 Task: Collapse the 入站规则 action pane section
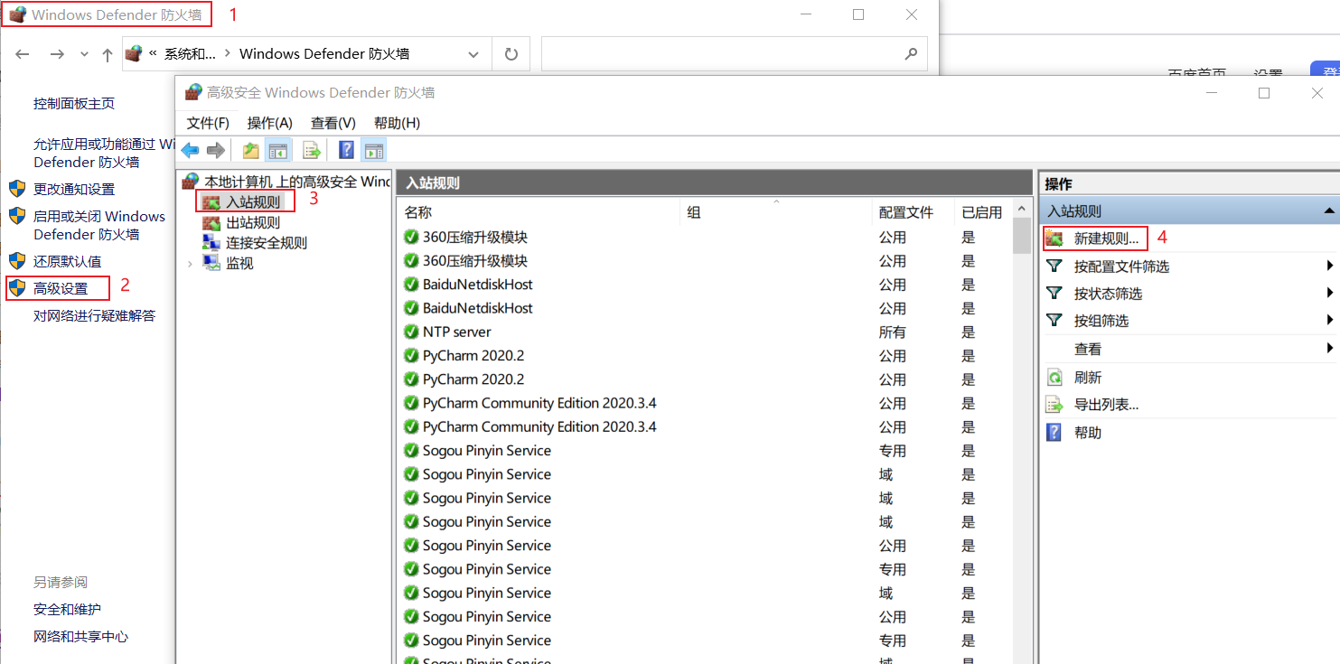pos(1329,210)
